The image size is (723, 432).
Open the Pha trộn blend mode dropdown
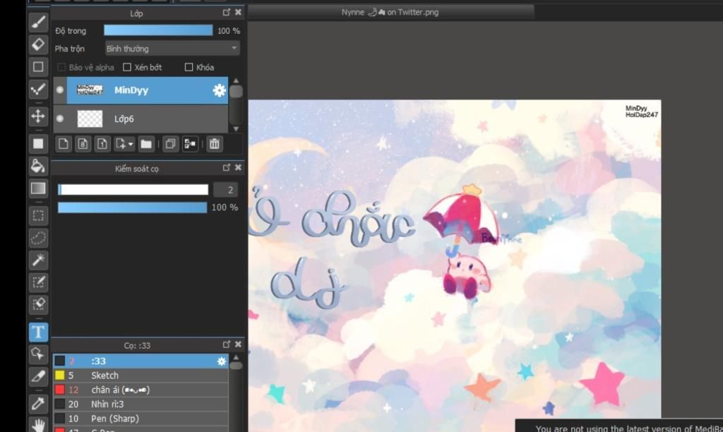172,49
